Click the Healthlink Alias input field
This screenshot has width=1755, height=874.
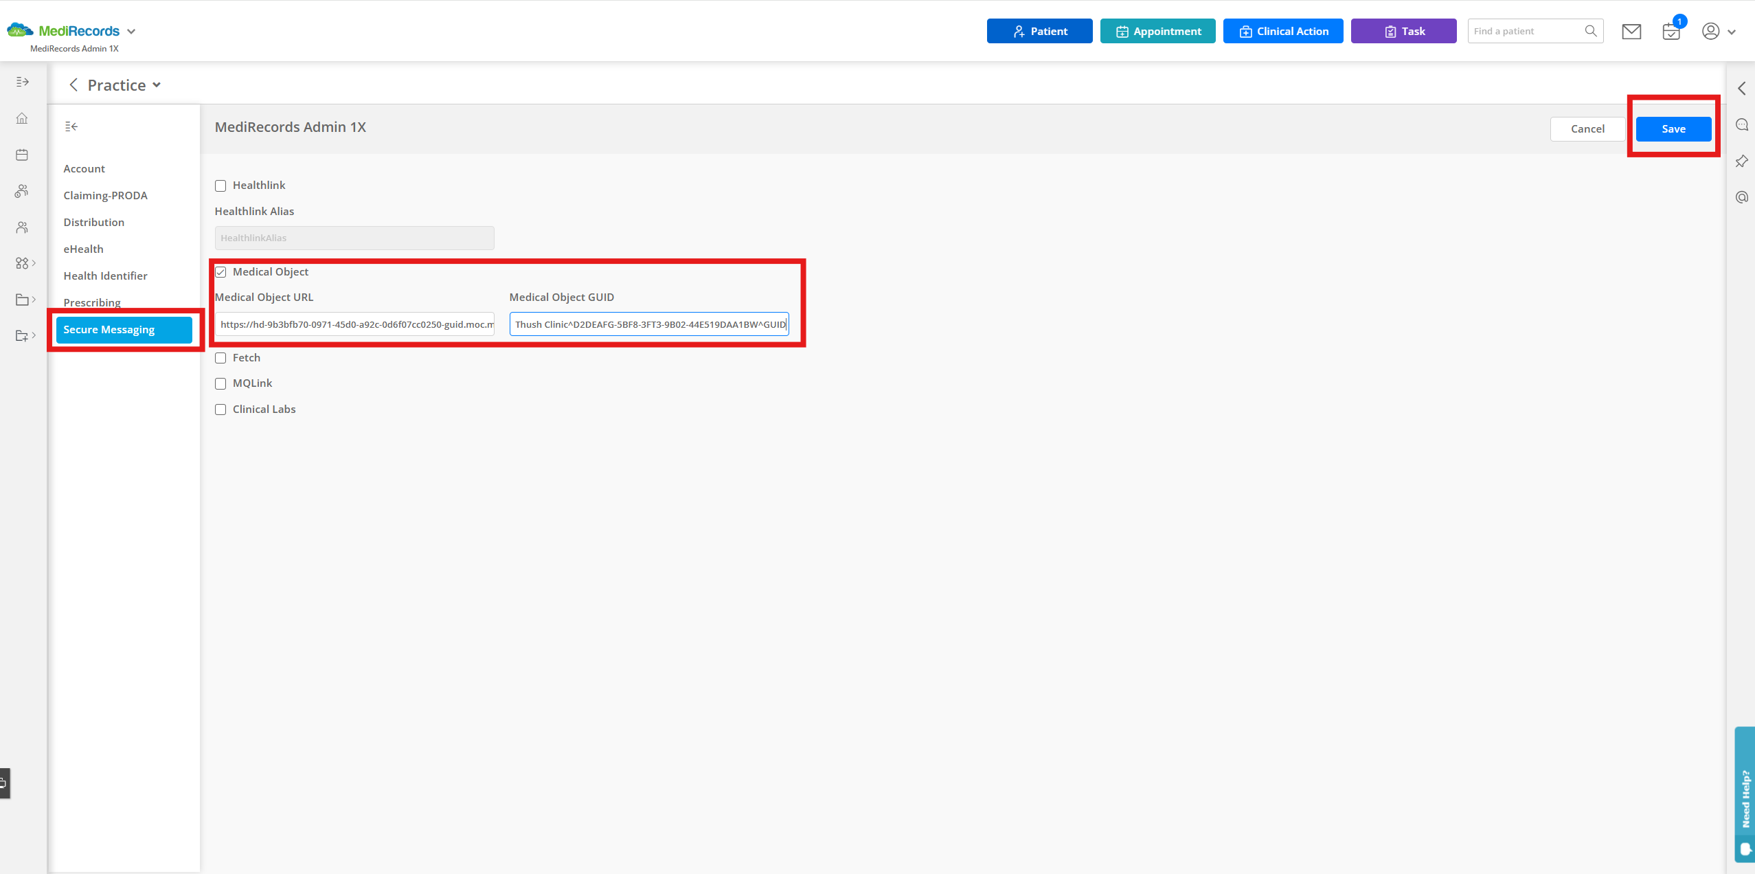[x=354, y=238]
